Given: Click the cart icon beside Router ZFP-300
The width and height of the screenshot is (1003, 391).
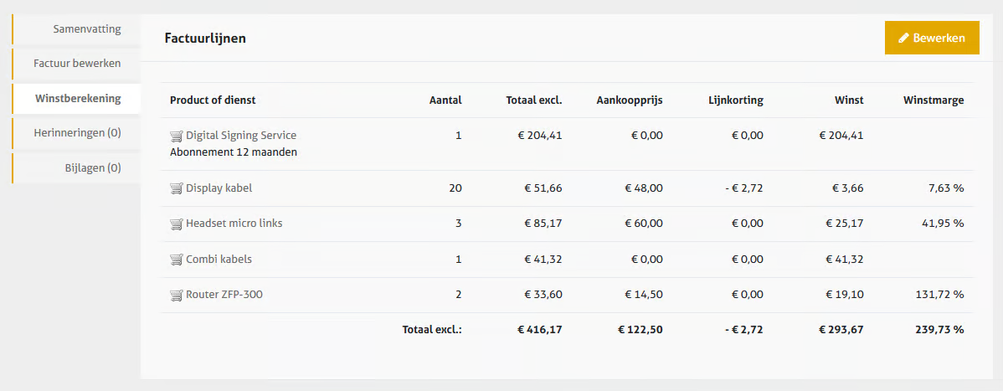Looking at the screenshot, I should coord(176,295).
